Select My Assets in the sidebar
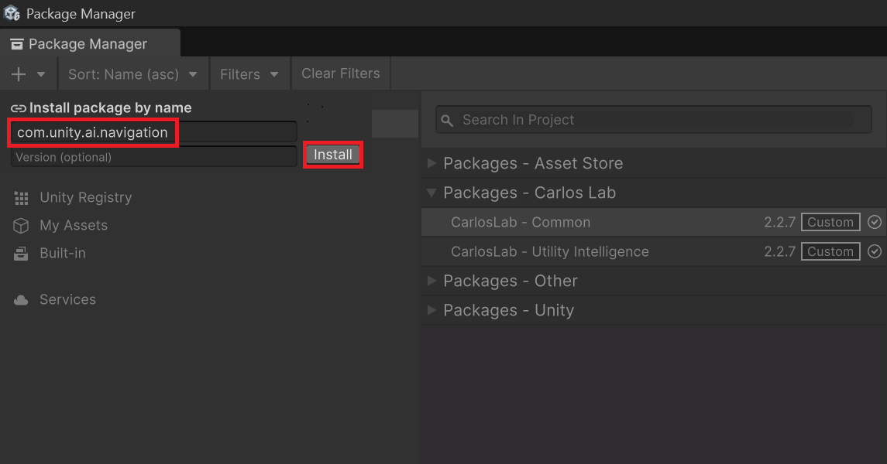Screen dimensions: 887x464 pyautogui.click(x=74, y=225)
